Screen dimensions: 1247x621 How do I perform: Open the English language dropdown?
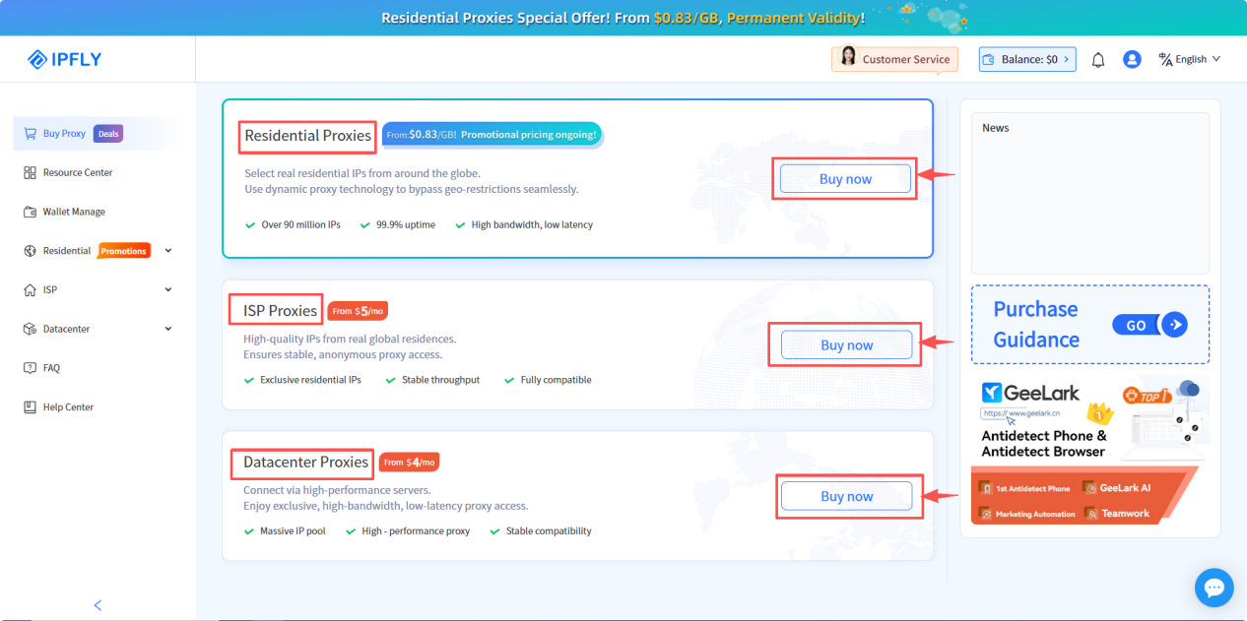(1190, 60)
